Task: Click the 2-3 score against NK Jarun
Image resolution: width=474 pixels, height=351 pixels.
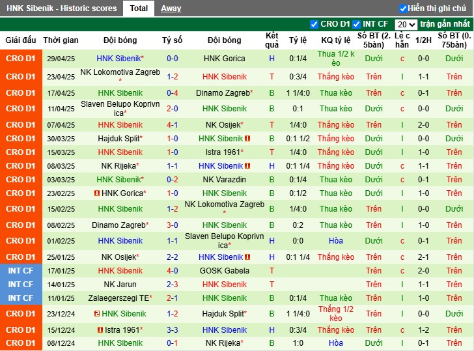Action: [x=173, y=284]
